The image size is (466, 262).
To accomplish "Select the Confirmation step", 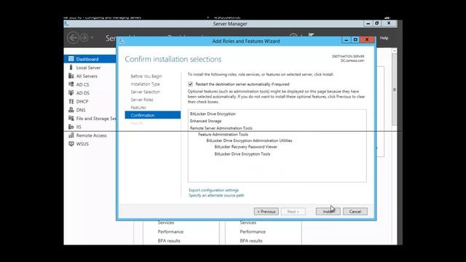I will pyautogui.click(x=153, y=115).
